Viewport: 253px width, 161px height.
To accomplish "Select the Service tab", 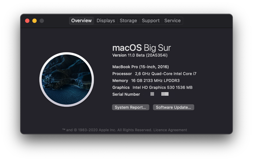I will pyautogui.click(x=172, y=21).
